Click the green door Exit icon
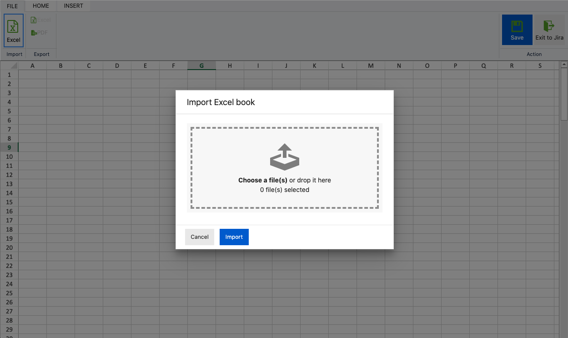This screenshot has width=568, height=338. tap(549, 25)
